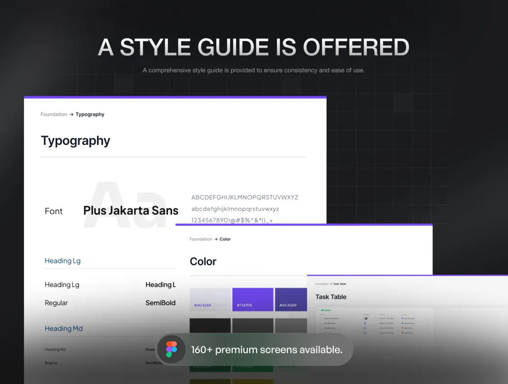
Task: Click the breadcrumb arrow before Task Table
Action: pyautogui.click(x=331, y=284)
